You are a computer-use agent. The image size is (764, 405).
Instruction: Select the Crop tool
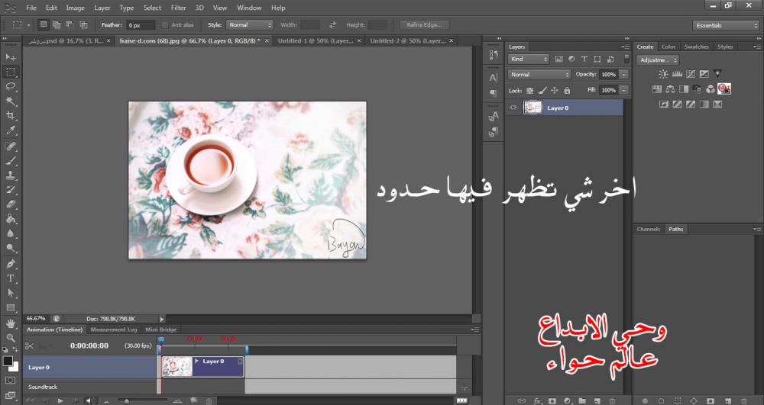[x=11, y=115]
